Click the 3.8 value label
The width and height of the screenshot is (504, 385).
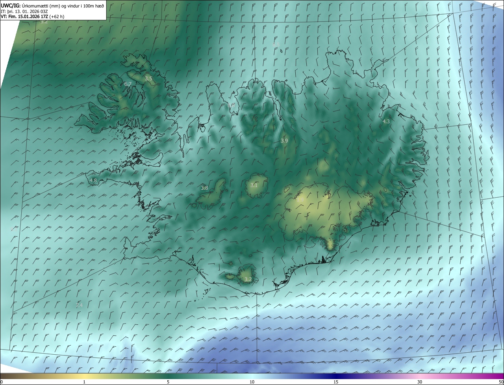pos(204,188)
